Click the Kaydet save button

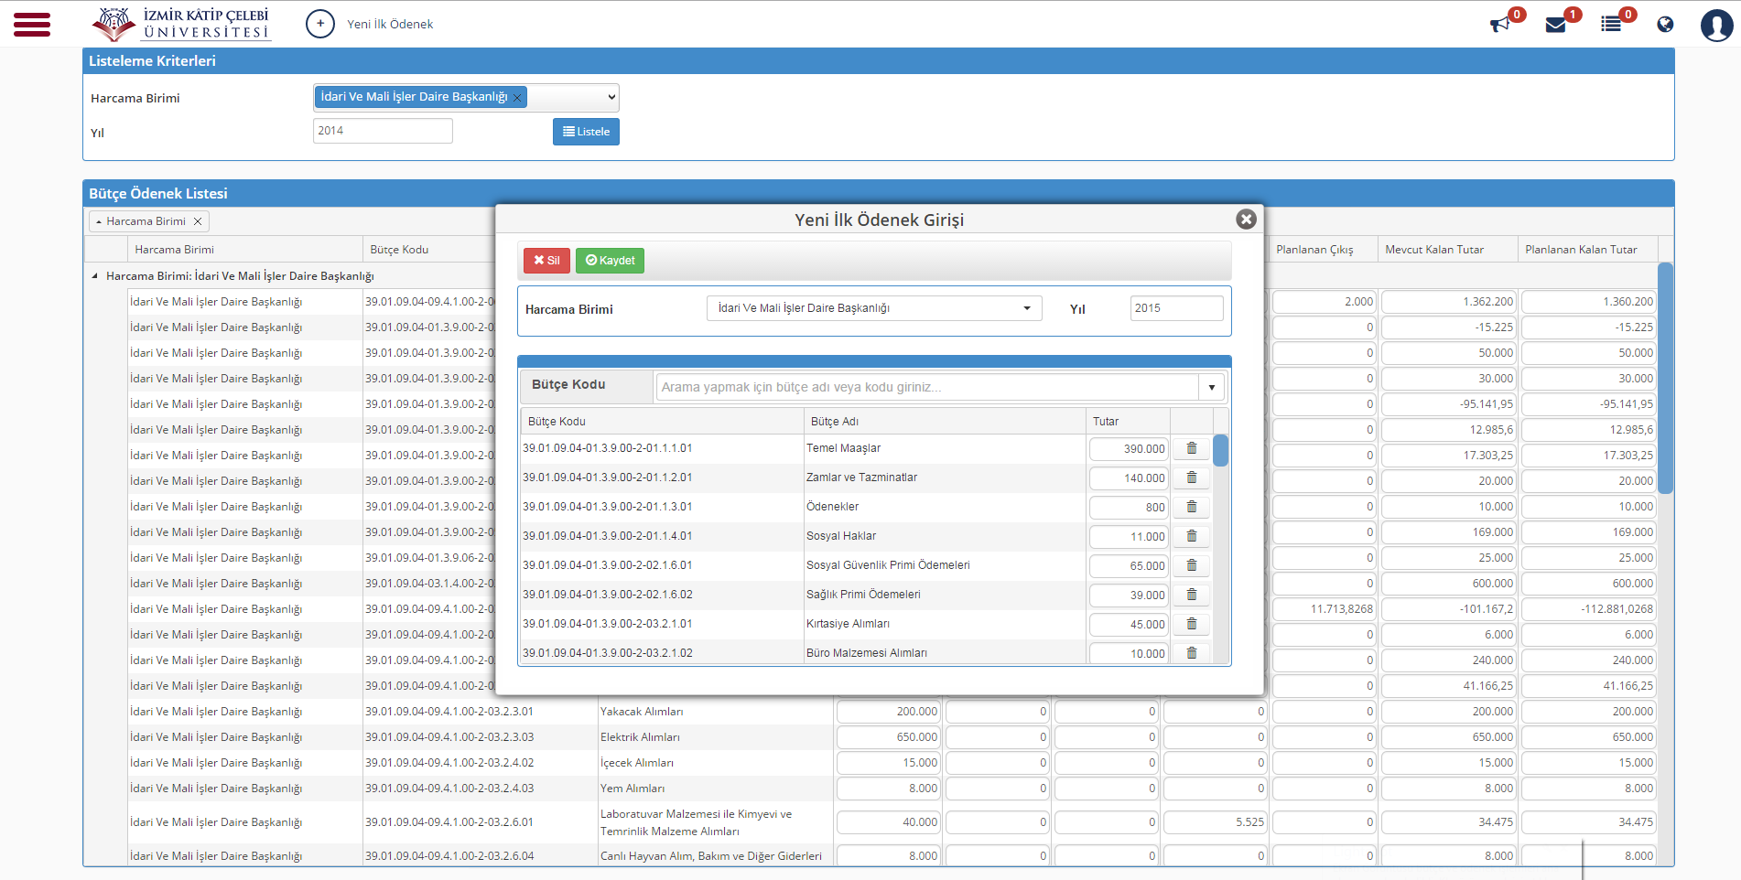tap(610, 261)
